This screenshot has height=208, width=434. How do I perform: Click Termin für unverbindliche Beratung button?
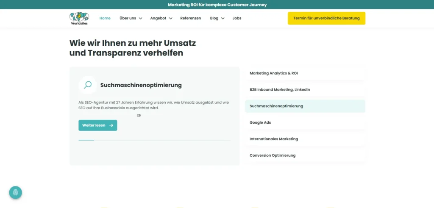pos(326,18)
